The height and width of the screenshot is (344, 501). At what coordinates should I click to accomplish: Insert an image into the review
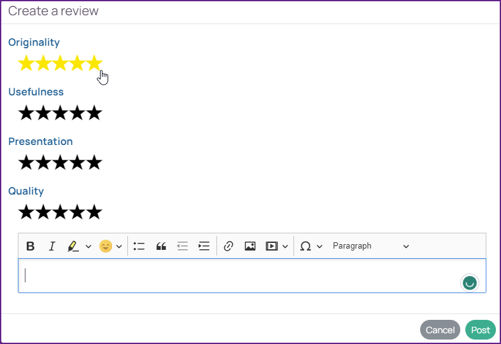250,246
